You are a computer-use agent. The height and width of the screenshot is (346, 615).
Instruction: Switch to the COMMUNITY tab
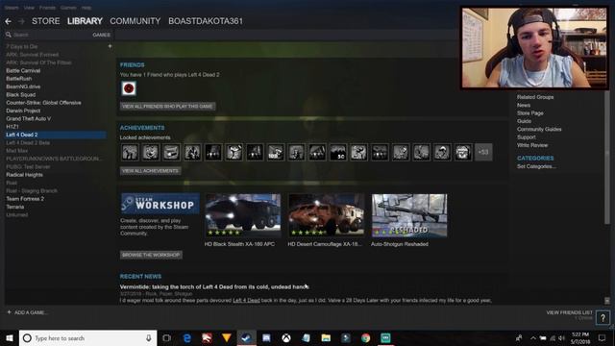point(135,21)
